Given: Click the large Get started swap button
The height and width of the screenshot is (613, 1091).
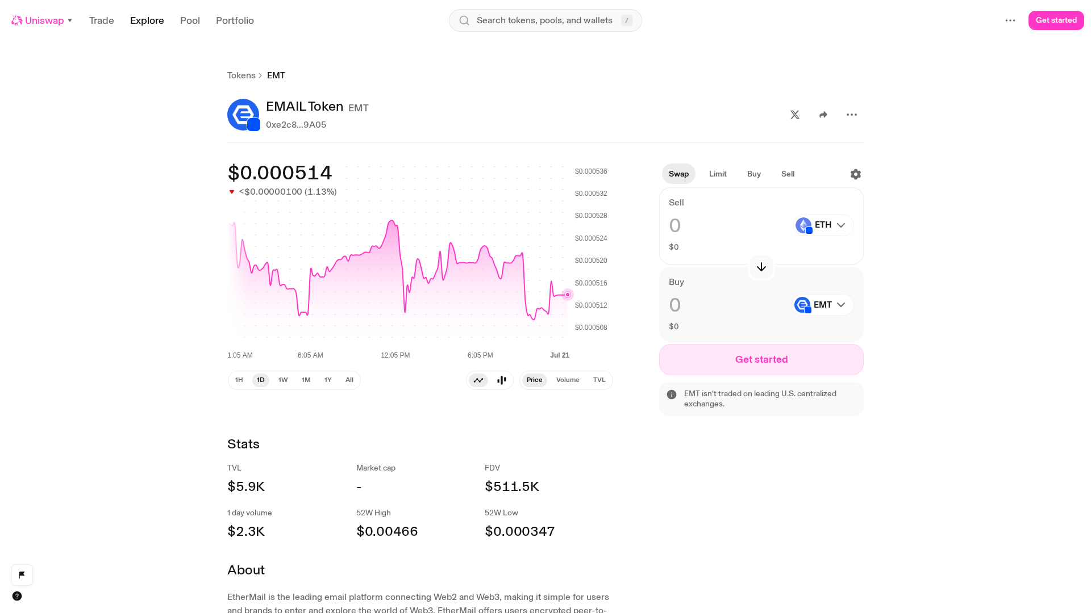Looking at the screenshot, I should point(761,359).
